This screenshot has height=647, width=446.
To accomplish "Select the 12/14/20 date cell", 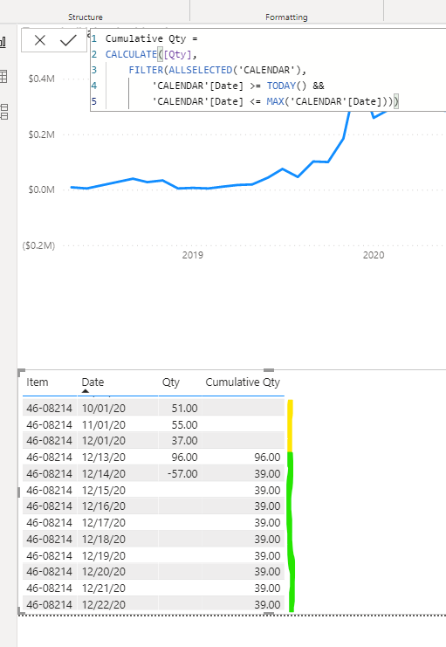I will point(104,474).
